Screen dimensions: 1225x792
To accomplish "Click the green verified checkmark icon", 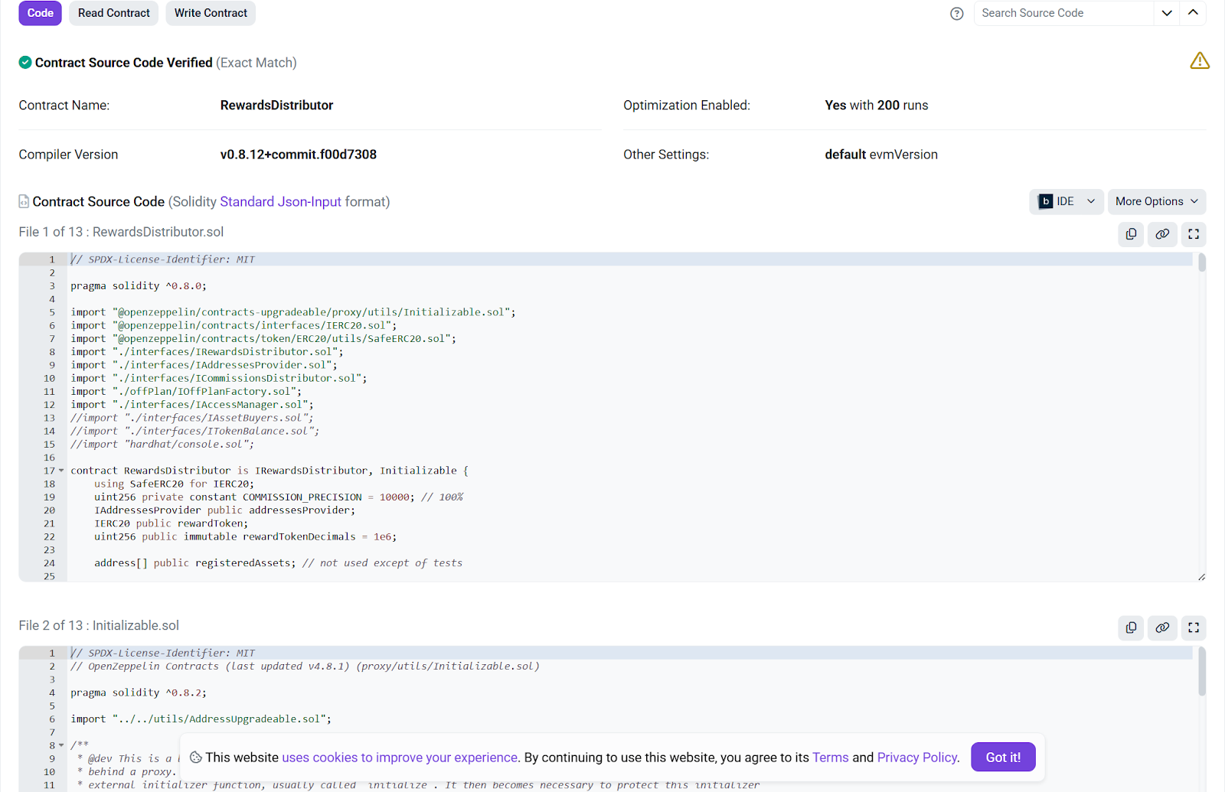I will [25, 62].
